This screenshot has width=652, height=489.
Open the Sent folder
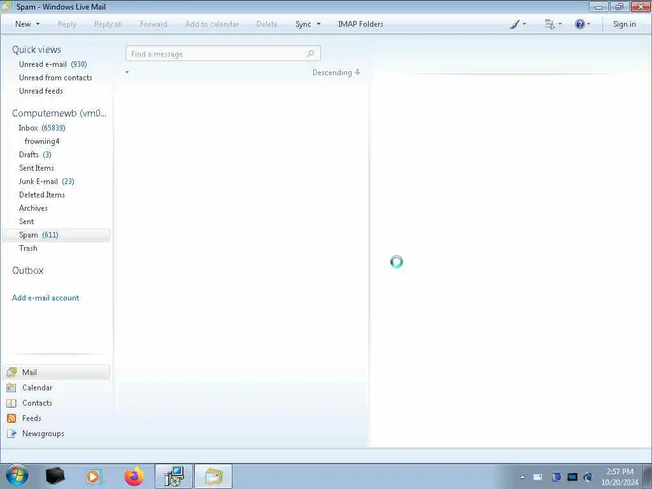click(x=27, y=222)
